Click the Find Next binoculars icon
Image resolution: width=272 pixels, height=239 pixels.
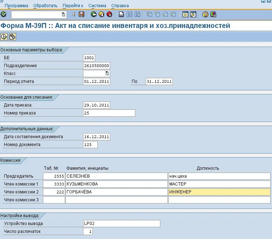137,14
